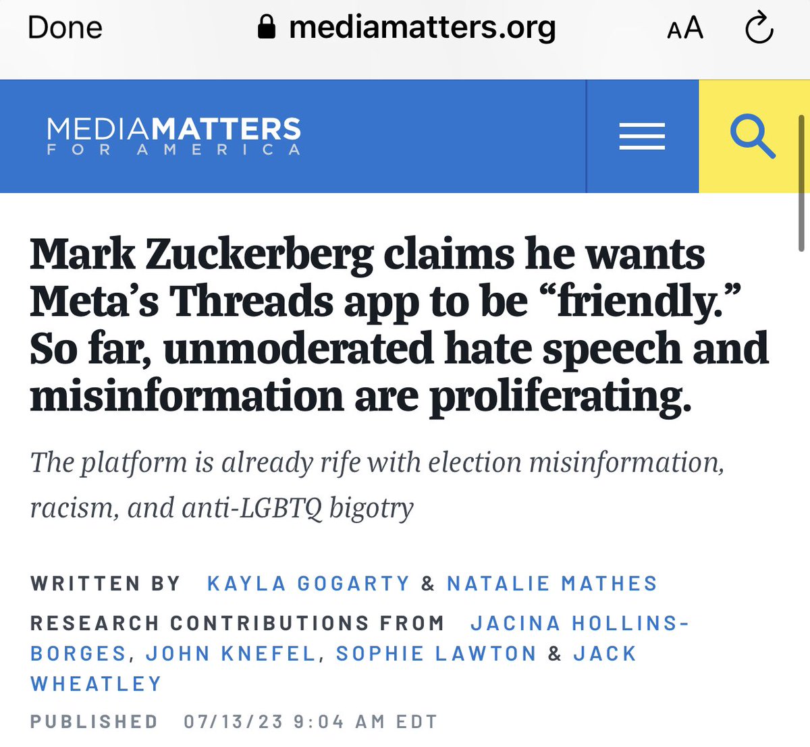Image resolution: width=810 pixels, height=747 pixels.
Task: Tap the padlock security icon
Action: click(x=267, y=27)
